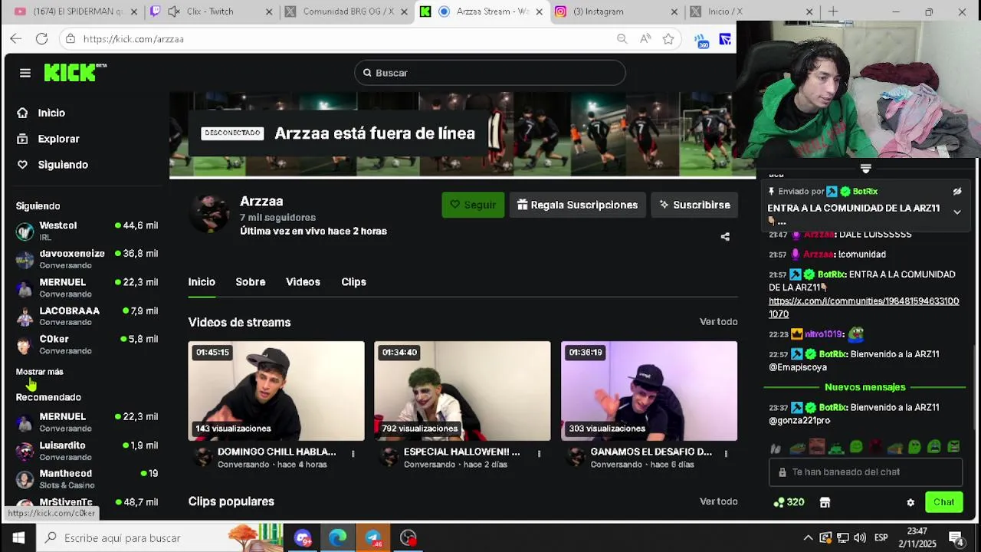
Task: Switch to the Clips tab
Action: [x=353, y=282]
